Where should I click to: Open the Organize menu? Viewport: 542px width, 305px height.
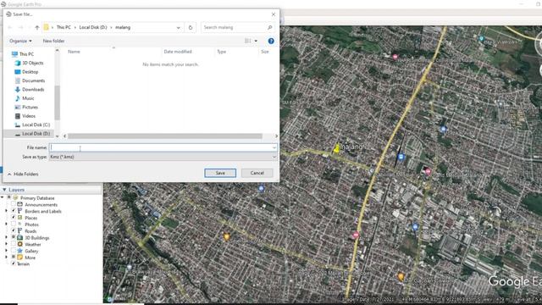[20, 41]
